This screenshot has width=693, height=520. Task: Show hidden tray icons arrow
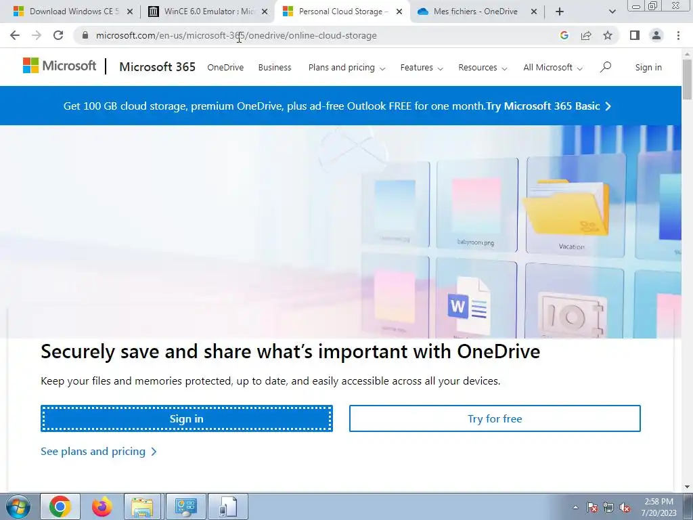575,508
